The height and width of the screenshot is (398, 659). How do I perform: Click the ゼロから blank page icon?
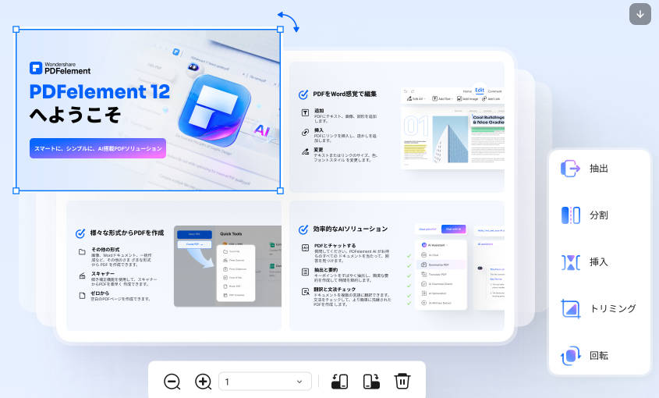[83, 295]
